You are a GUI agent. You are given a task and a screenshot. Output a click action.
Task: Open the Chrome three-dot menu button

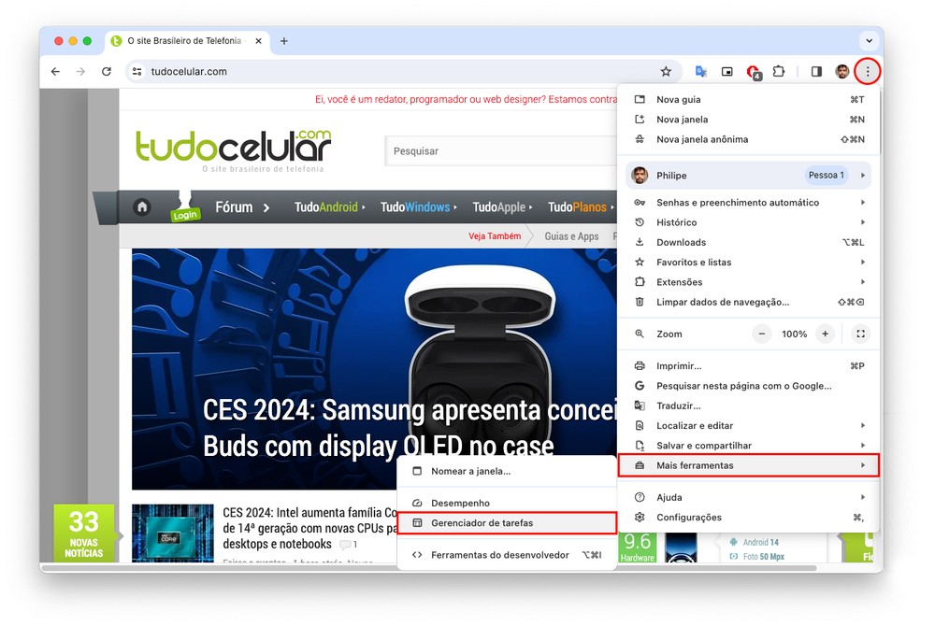(x=867, y=71)
